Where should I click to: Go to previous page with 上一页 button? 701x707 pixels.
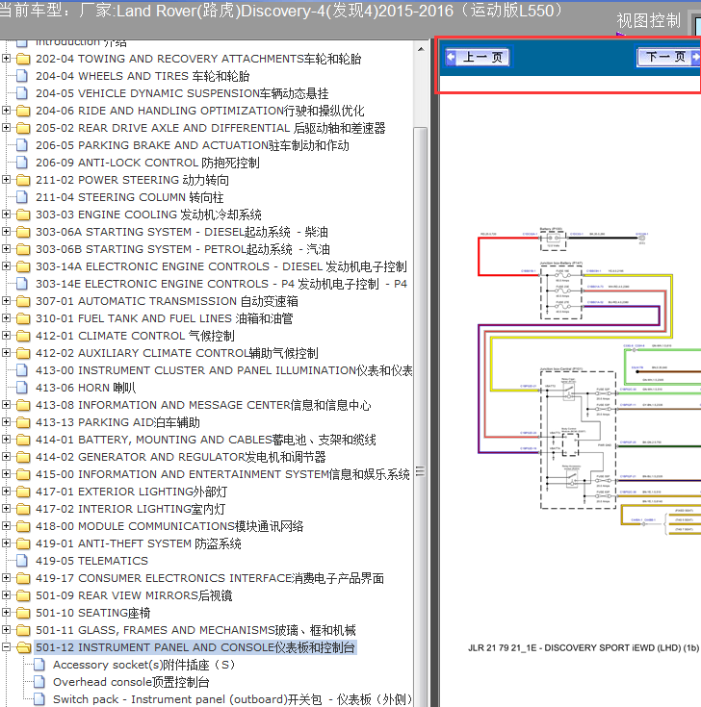478,58
